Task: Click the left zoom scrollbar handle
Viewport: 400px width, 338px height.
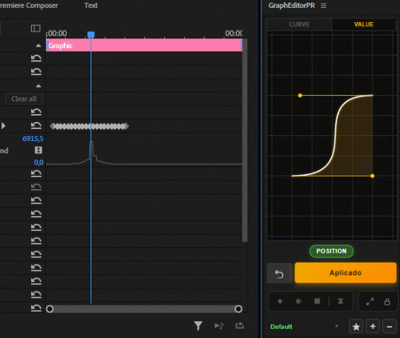Action: point(50,309)
